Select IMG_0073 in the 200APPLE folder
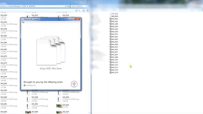203x114 pixels. click(9, 65)
